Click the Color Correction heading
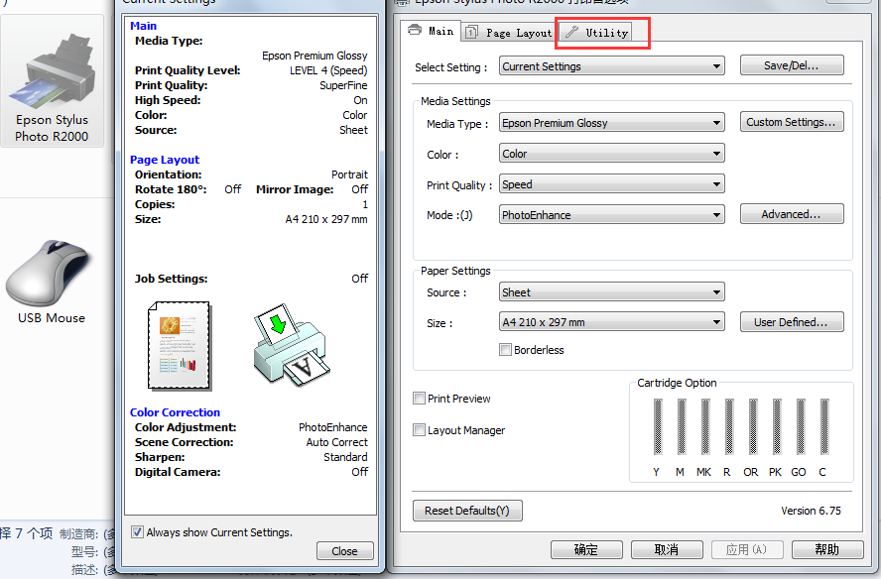Screen dimensions: 881x579 pyautogui.click(x=175, y=412)
